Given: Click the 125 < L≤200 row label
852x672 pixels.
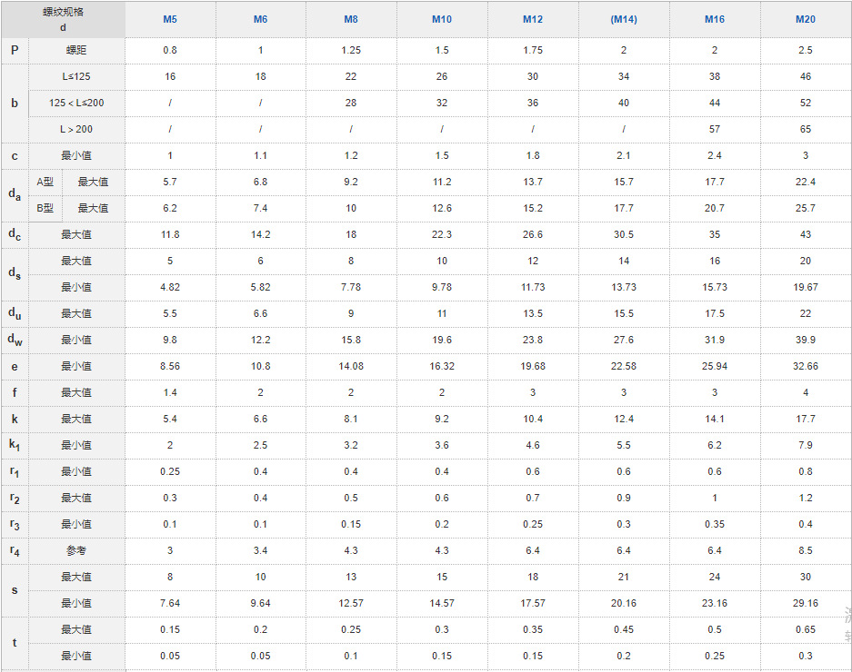Looking at the screenshot, I should pos(76,103).
